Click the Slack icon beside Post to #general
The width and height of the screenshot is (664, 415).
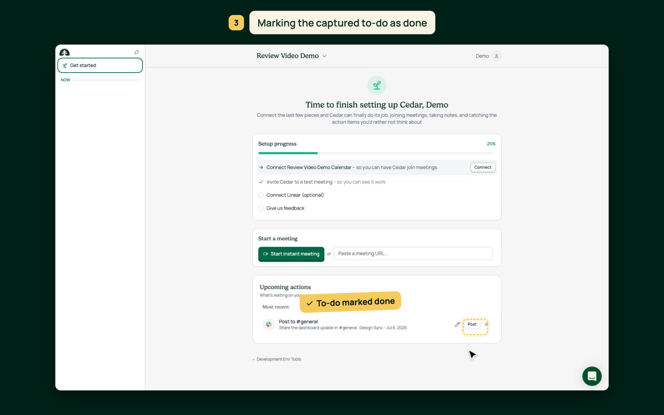coord(269,324)
